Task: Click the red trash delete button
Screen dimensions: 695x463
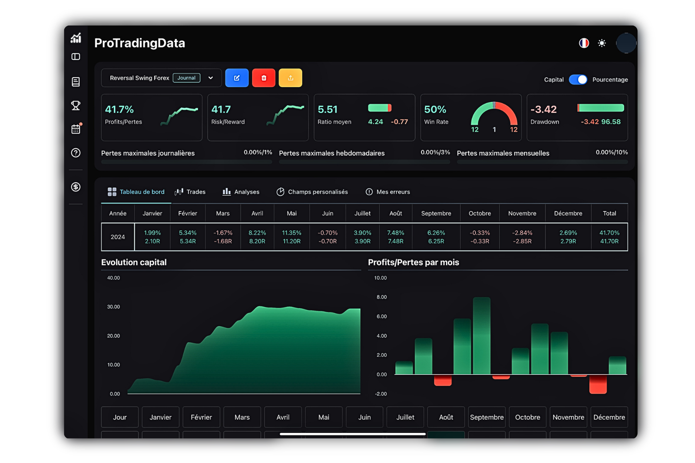Action: point(264,78)
